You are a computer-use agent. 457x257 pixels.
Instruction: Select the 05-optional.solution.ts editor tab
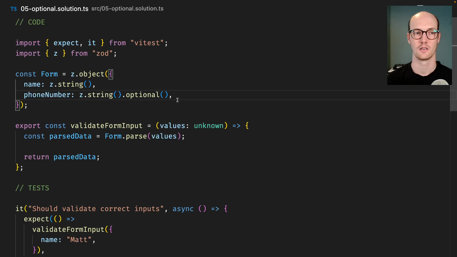pyautogui.click(x=54, y=9)
